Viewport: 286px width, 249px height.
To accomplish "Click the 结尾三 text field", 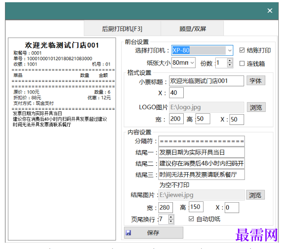I will pos(201,174).
